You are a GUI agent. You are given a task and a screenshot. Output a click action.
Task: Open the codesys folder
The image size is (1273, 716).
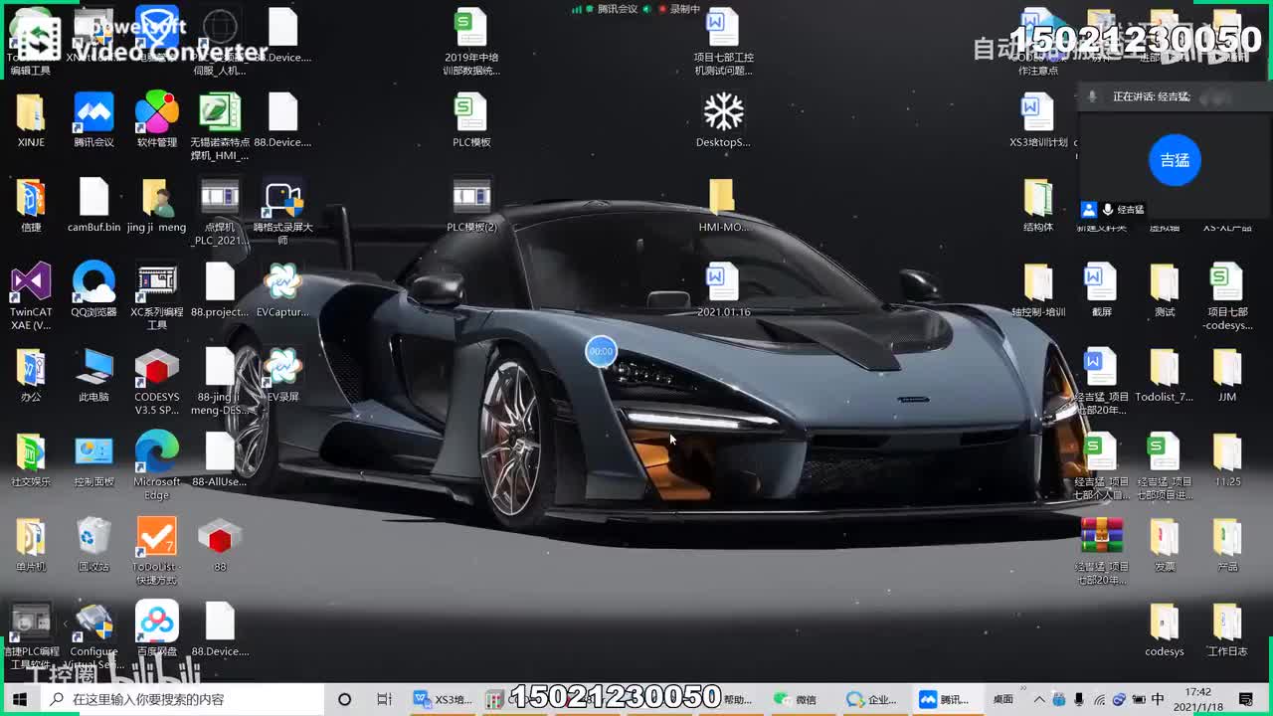coord(1164,628)
